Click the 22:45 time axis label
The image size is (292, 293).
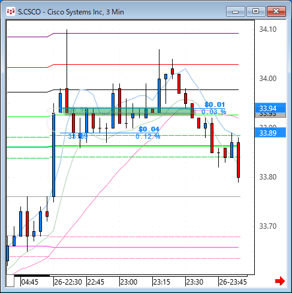coord(96,282)
